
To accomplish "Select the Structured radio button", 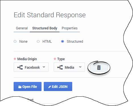I will [x=63, y=42].
